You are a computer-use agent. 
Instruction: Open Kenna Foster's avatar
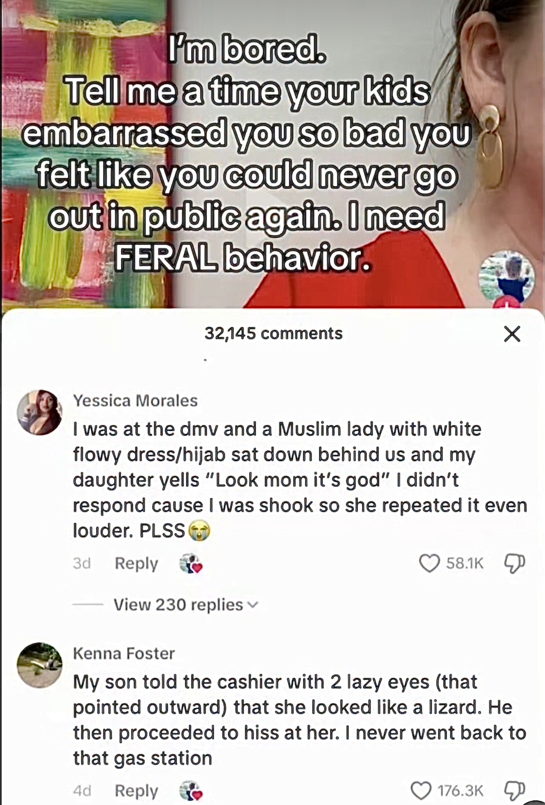click(40, 665)
